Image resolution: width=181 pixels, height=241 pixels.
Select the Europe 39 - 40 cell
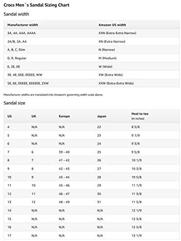(x=64, y=152)
